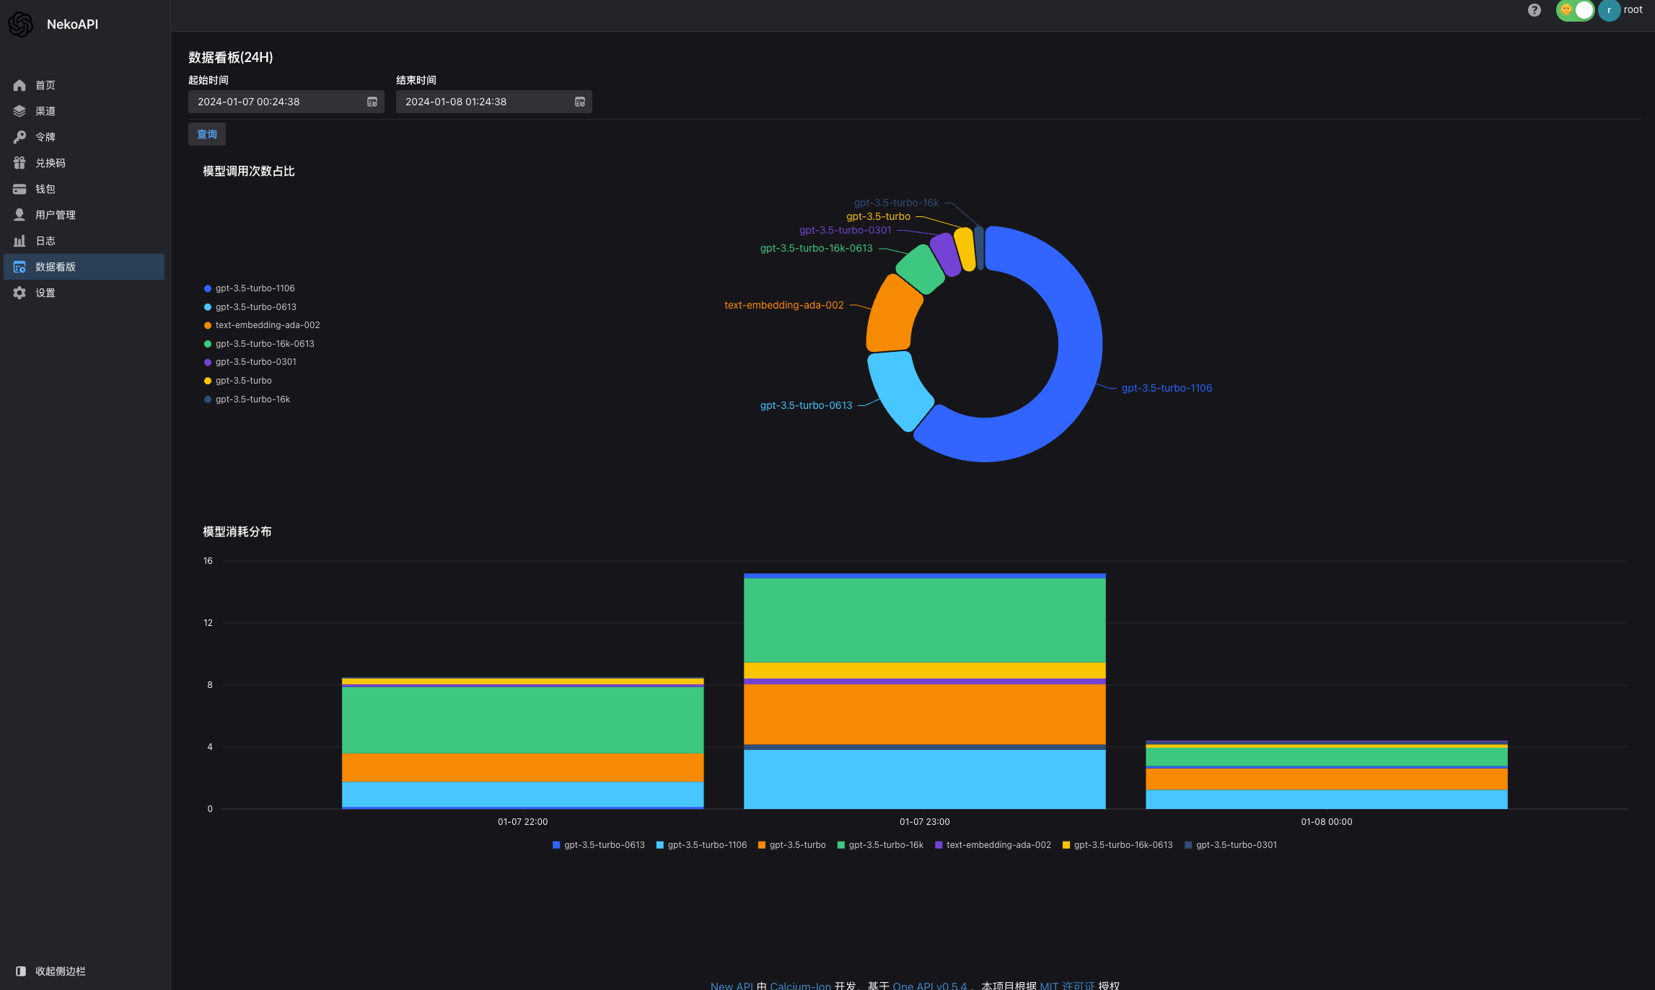The image size is (1655, 990).
Task: Click the 收起侧边栏 collapse icon
Action: pos(21,971)
